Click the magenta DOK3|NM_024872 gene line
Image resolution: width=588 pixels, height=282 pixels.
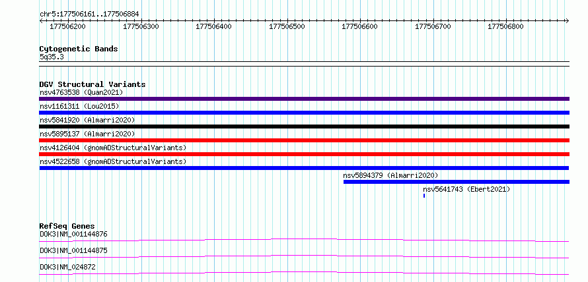coord(304,273)
